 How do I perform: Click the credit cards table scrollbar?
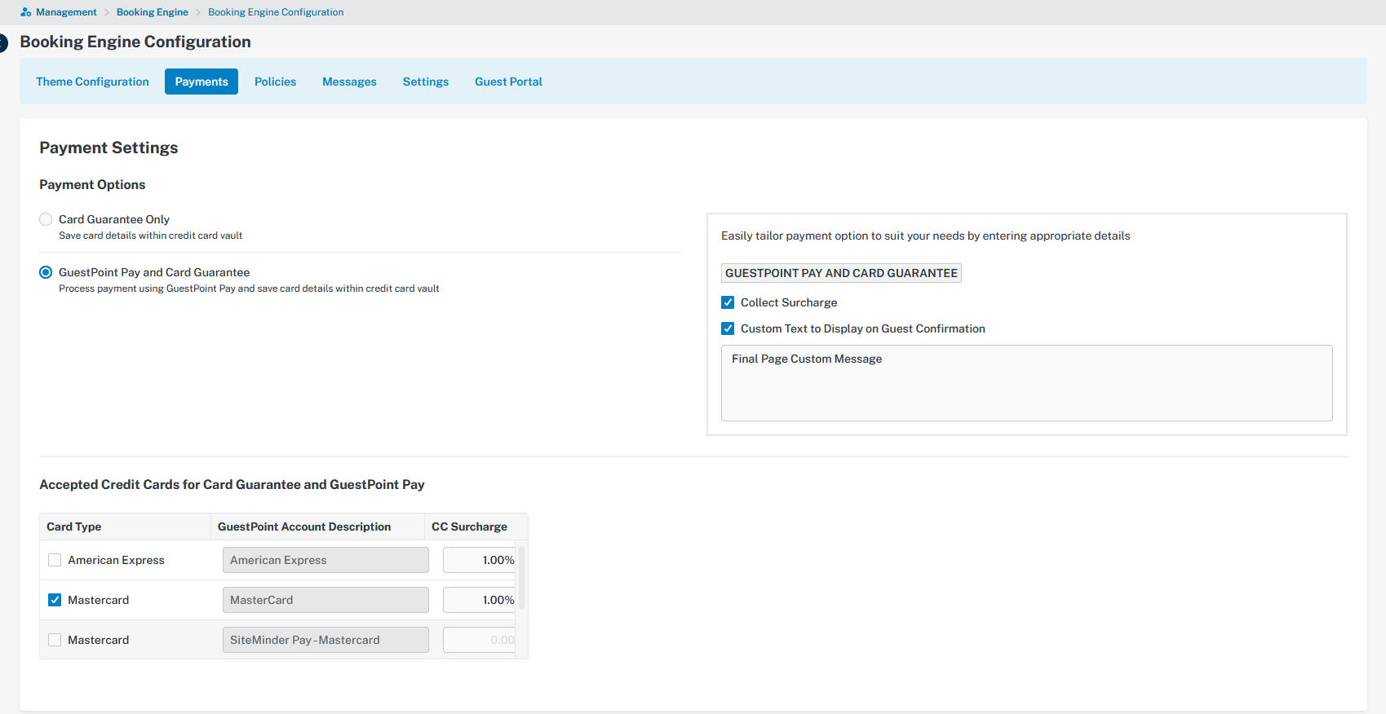click(x=521, y=579)
